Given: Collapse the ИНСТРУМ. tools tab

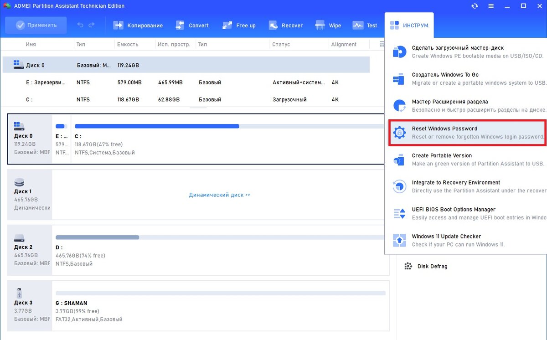Looking at the screenshot, I should click(x=409, y=26).
